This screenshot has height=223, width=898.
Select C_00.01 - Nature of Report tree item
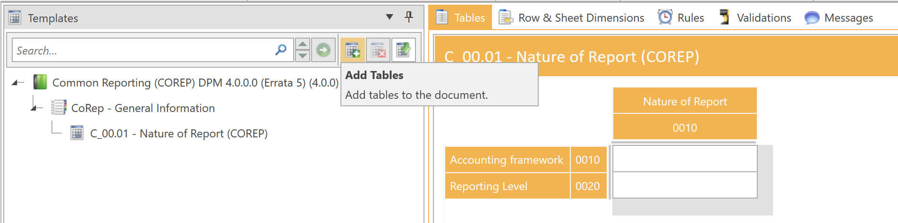[179, 134]
